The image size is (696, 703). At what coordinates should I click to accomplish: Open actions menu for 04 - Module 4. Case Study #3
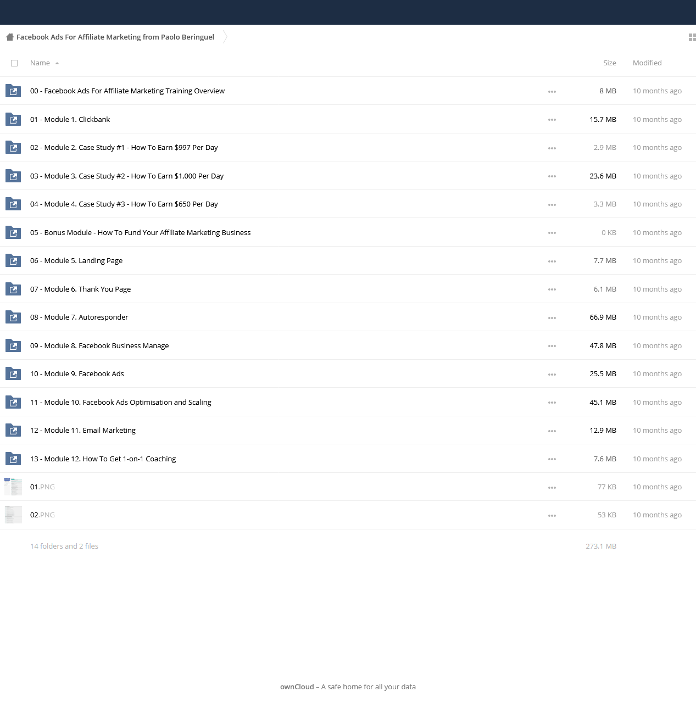tap(552, 205)
